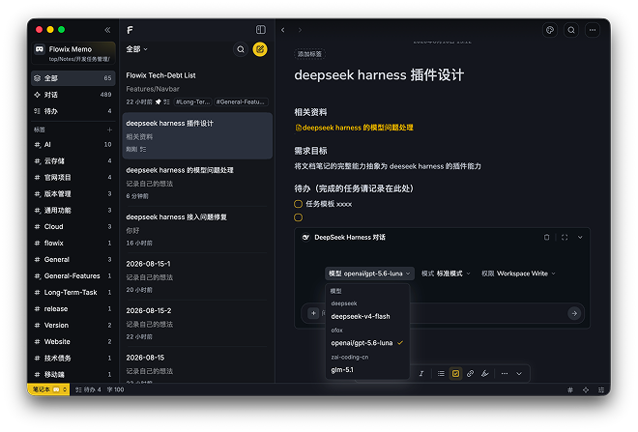The height and width of the screenshot is (432, 638).
Task: Select openai/gpt-5.6-luna from model menu
Action: click(x=367, y=343)
